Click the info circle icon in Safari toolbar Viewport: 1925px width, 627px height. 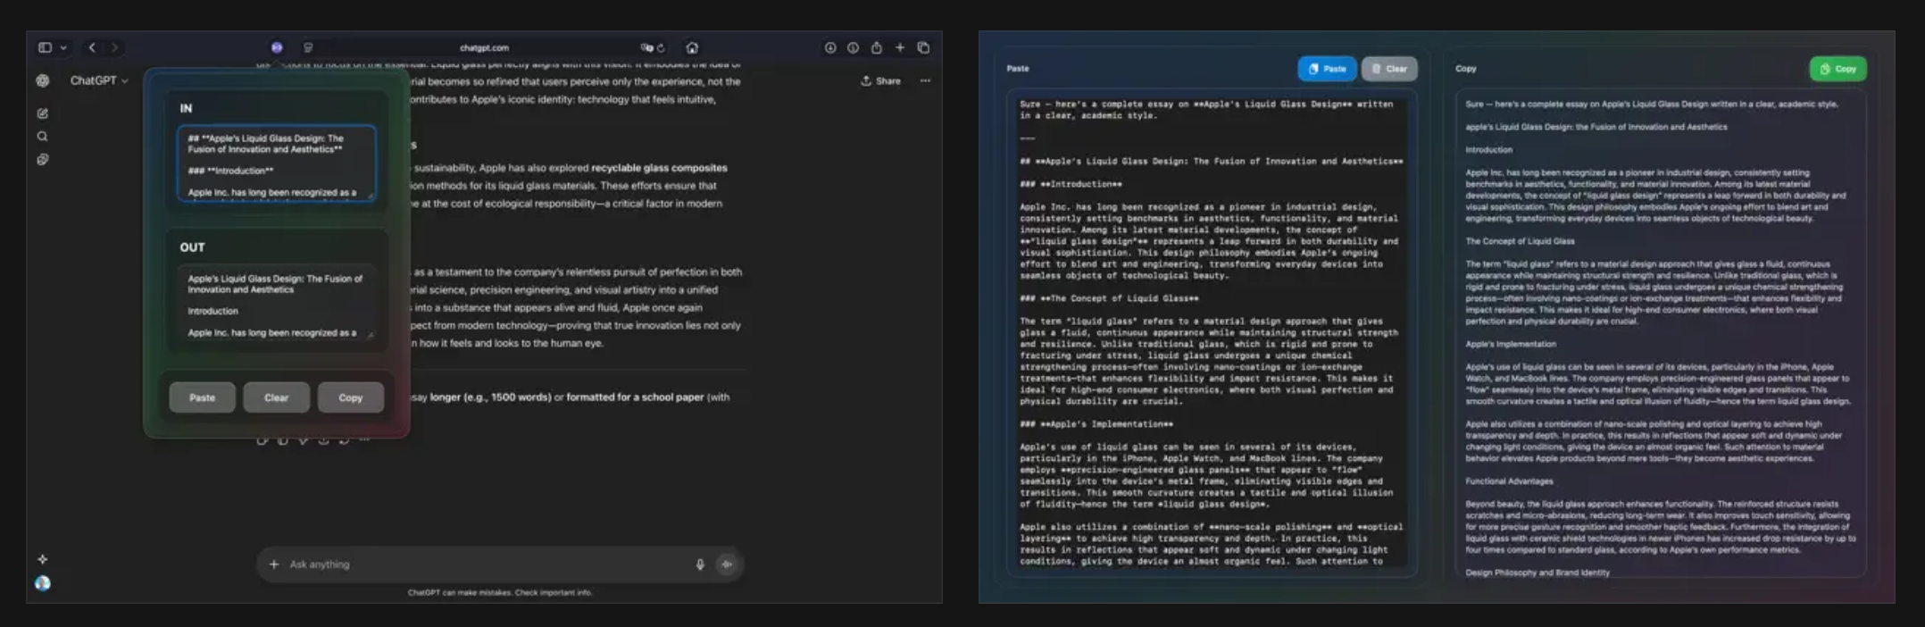tap(853, 47)
